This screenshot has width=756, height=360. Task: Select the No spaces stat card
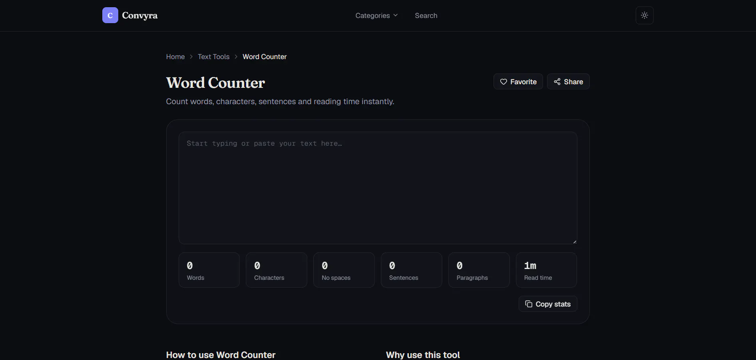pyautogui.click(x=344, y=270)
